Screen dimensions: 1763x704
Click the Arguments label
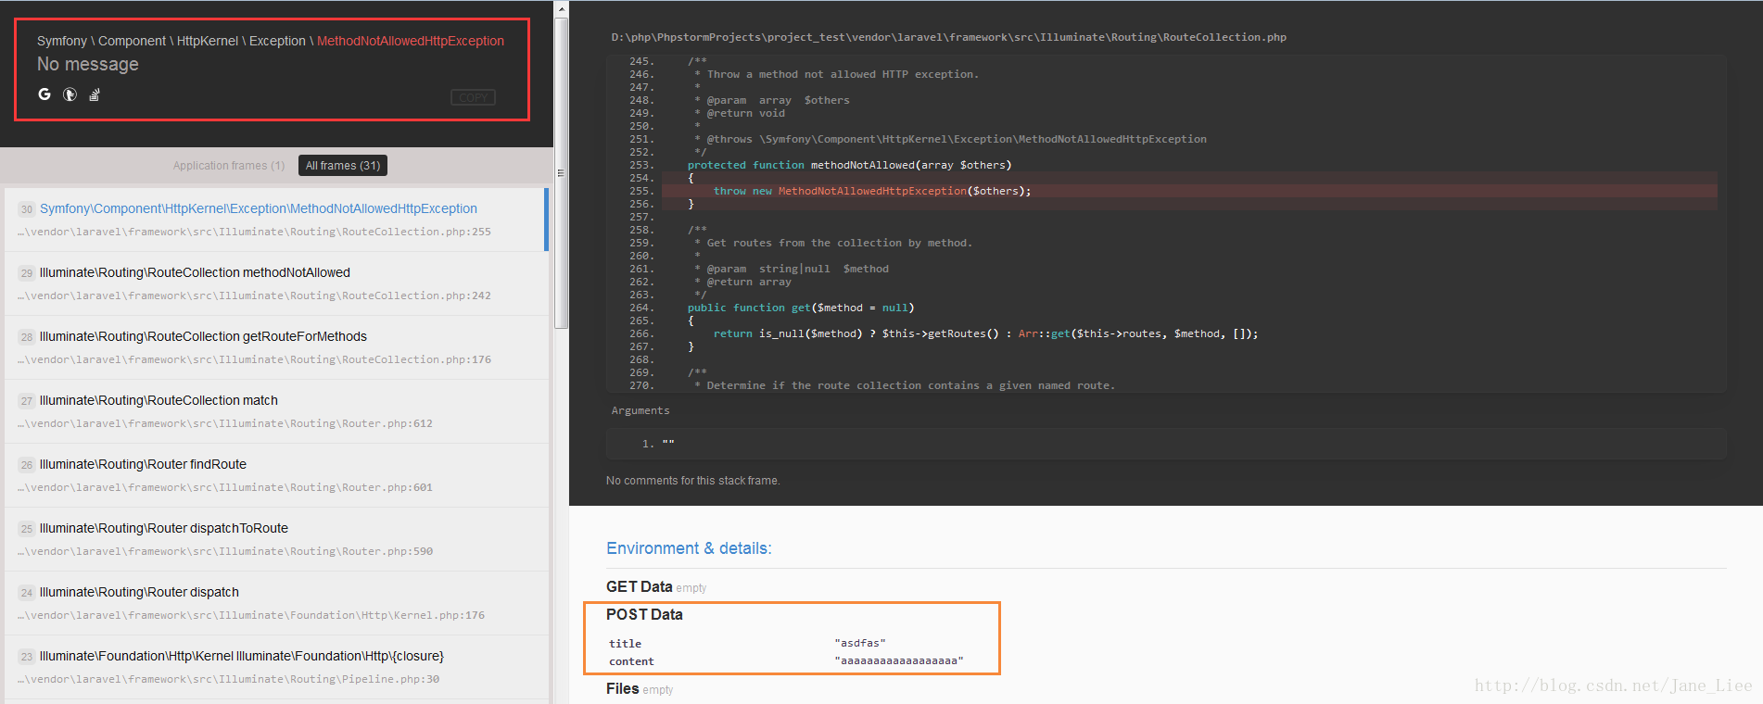pyautogui.click(x=641, y=410)
